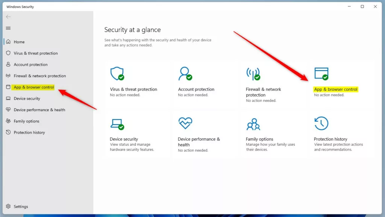Open Firewall & network protection from sidebar

click(40, 76)
